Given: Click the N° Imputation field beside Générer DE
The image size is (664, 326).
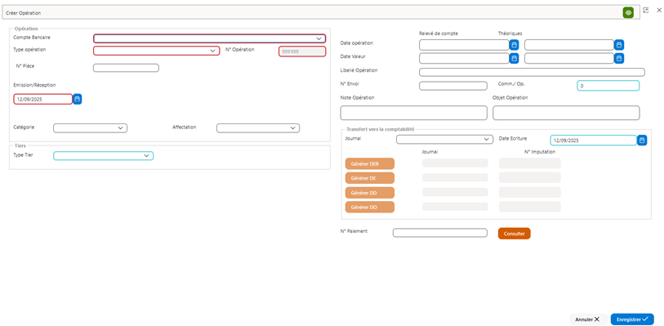Looking at the screenshot, I should 530,177.
